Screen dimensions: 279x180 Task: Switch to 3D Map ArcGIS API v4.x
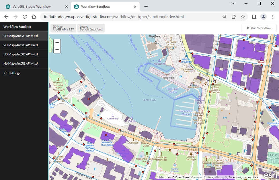[x=20, y=54]
